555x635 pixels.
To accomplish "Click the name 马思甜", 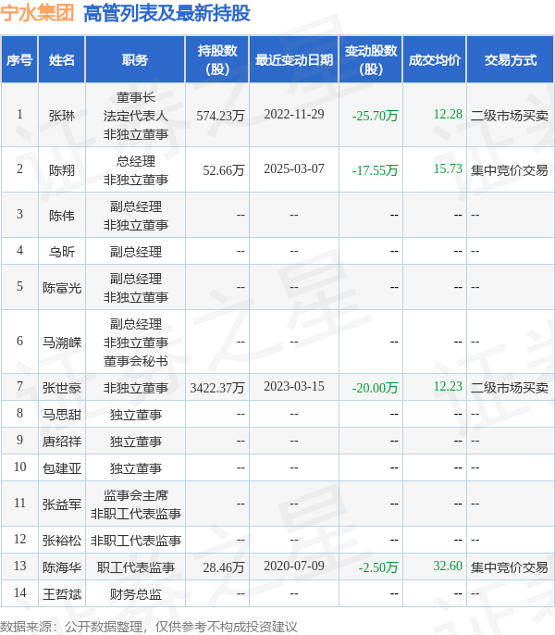I will (x=62, y=415).
